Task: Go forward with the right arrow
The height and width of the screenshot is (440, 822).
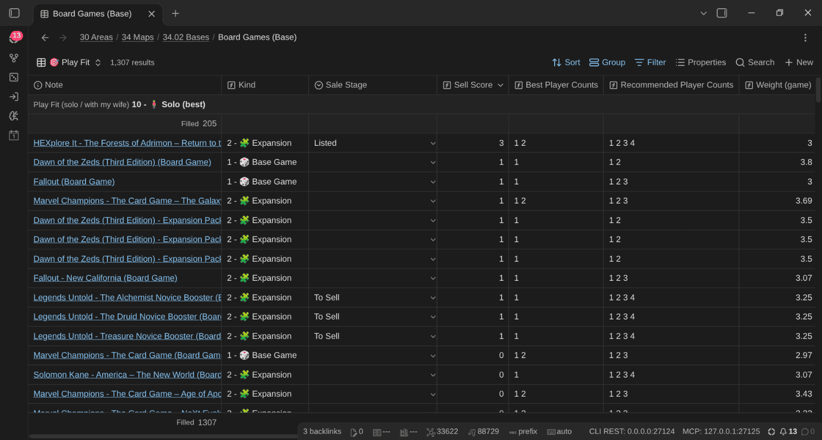Action: click(63, 38)
